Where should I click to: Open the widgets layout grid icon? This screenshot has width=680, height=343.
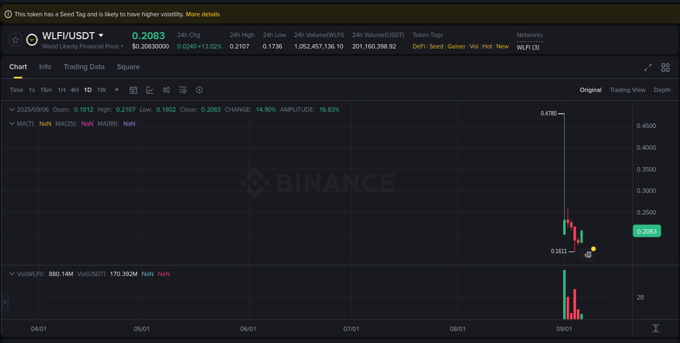click(665, 68)
